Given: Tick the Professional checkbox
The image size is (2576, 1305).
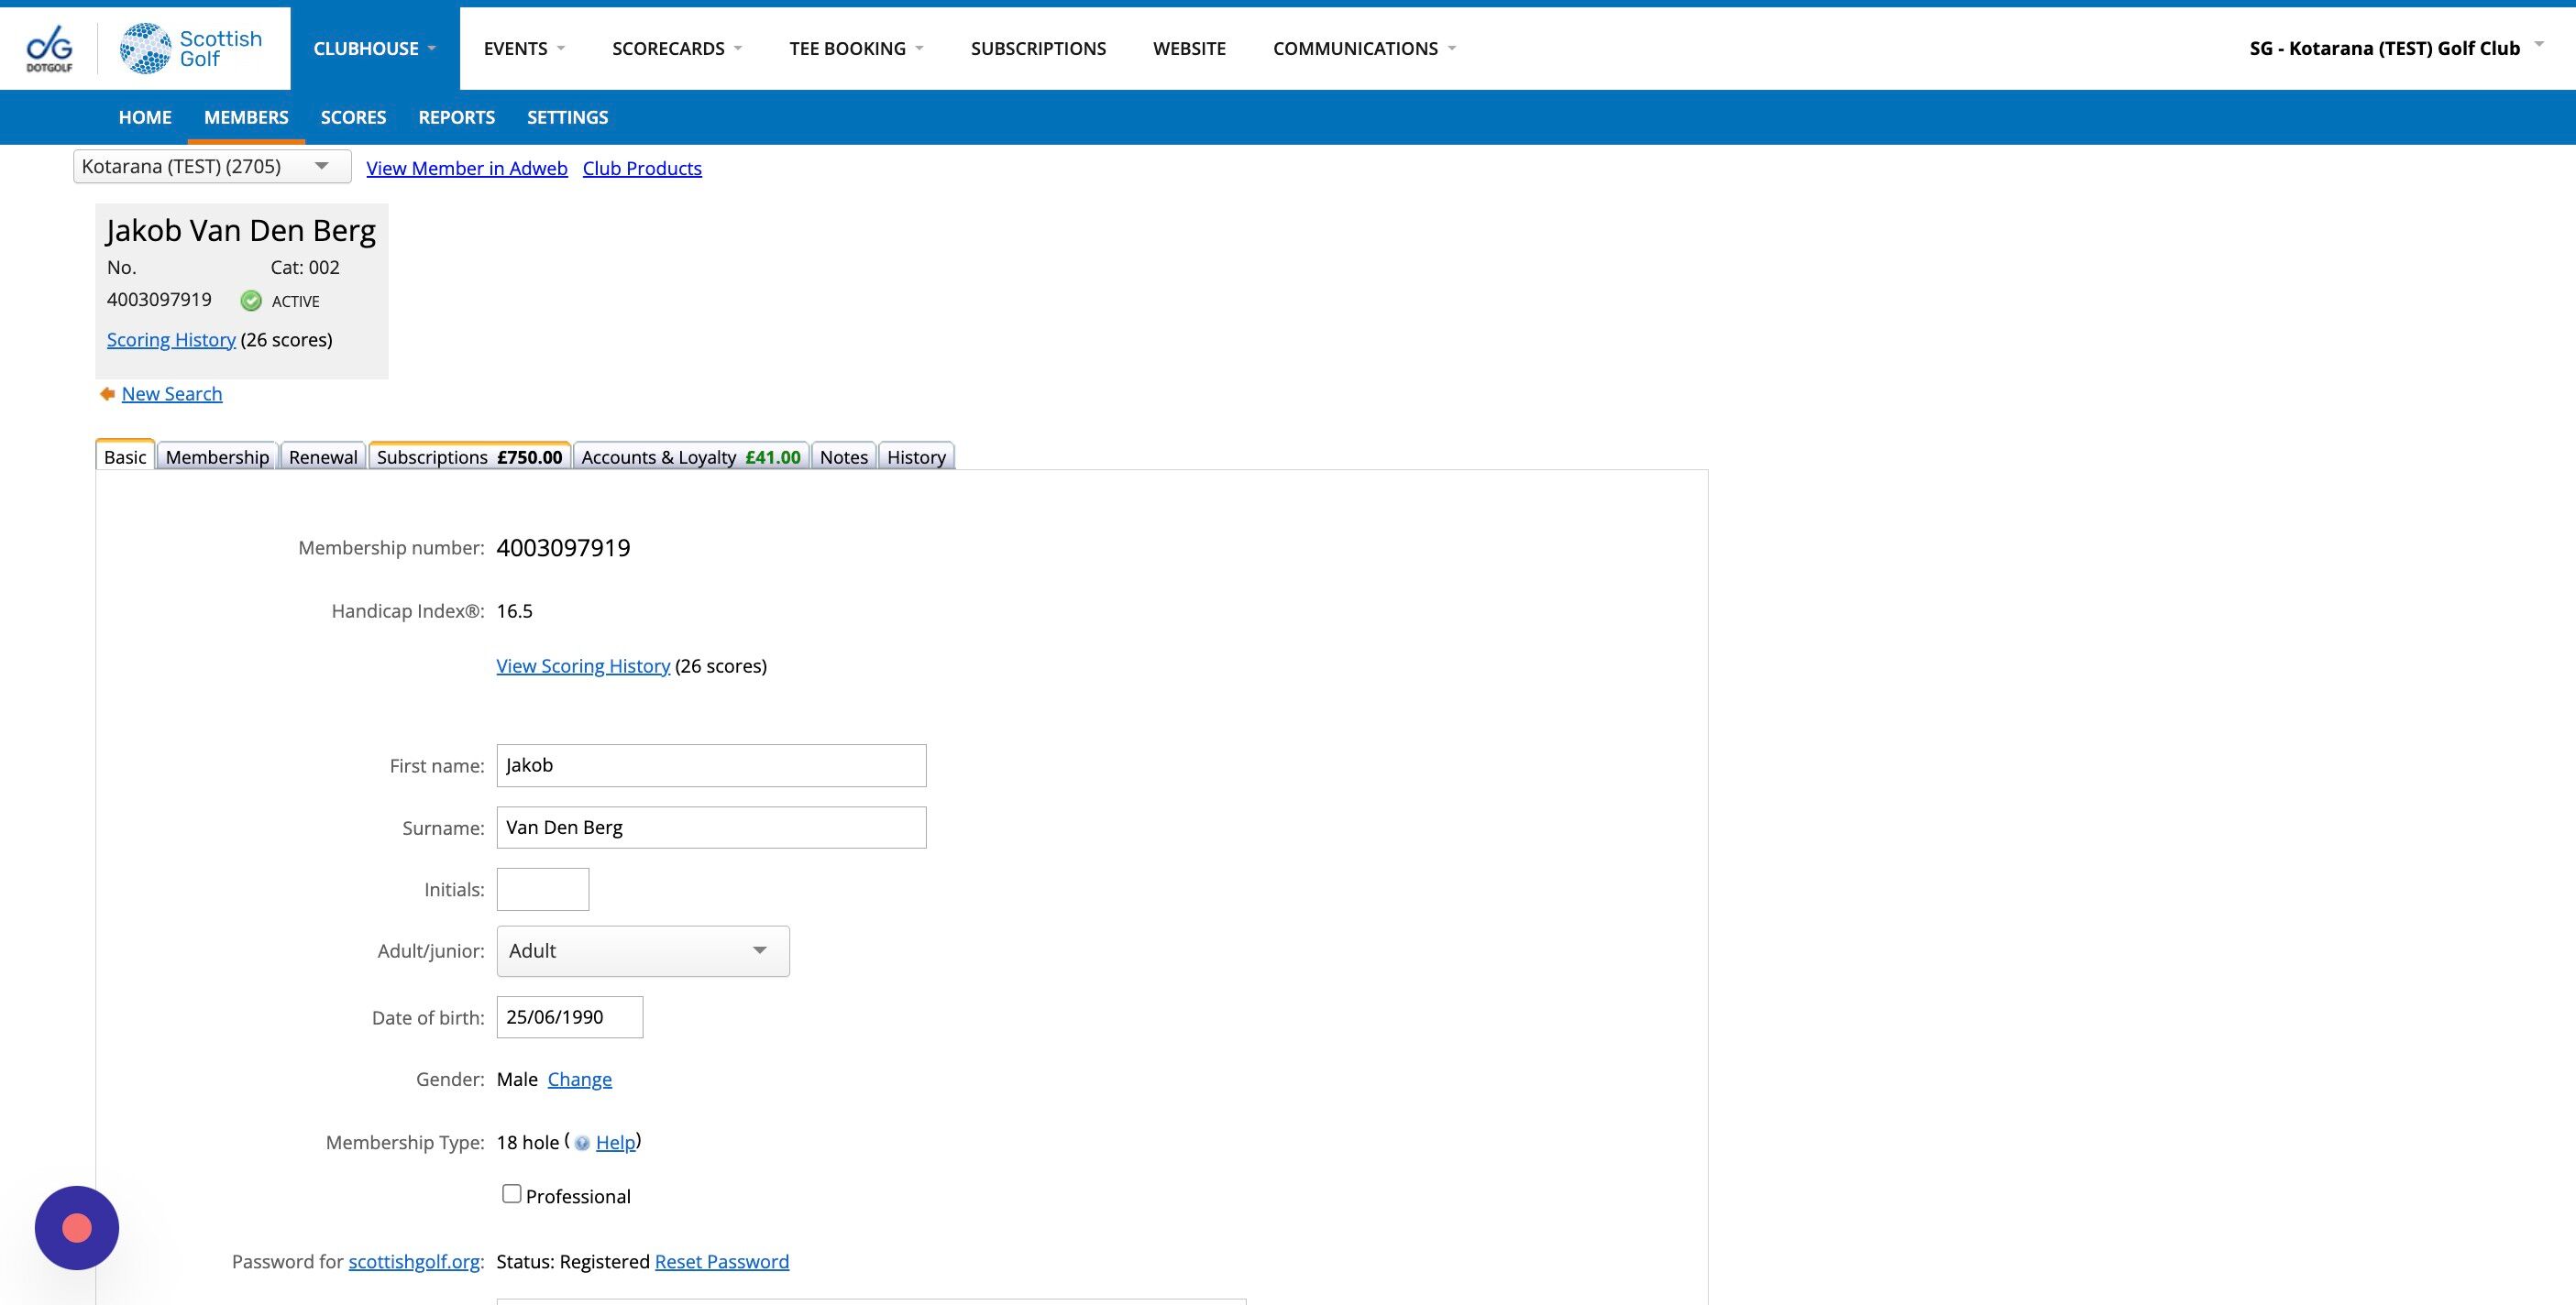Looking at the screenshot, I should [x=511, y=1194].
